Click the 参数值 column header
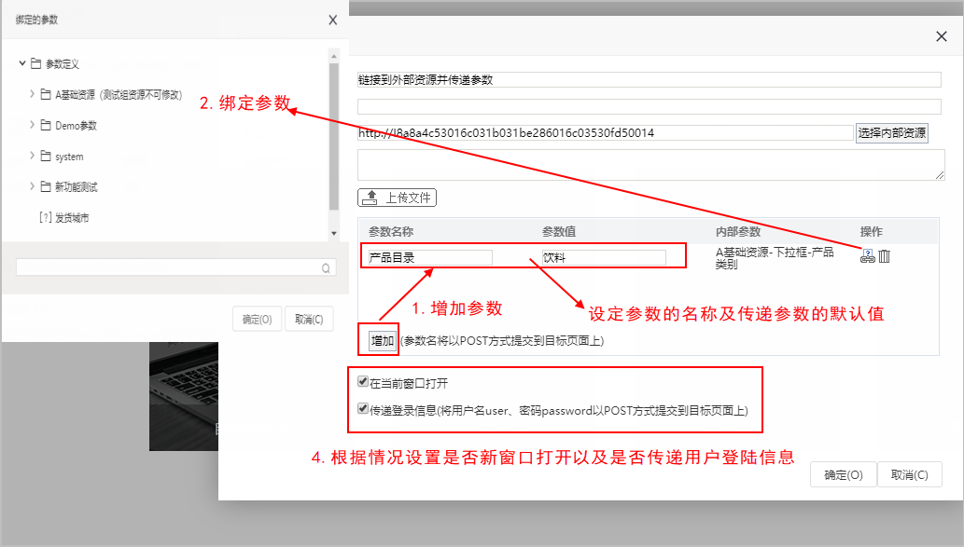This screenshot has width=964, height=547. (x=559, y=231)
